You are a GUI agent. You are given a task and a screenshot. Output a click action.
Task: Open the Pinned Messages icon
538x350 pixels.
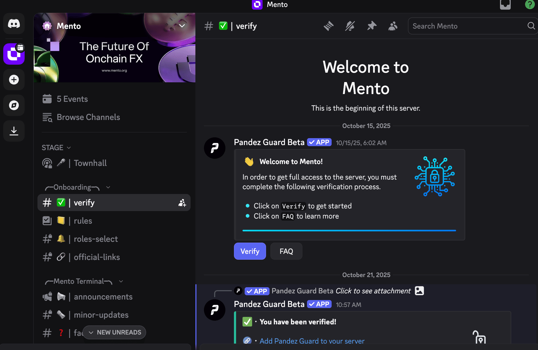(372, 26)
